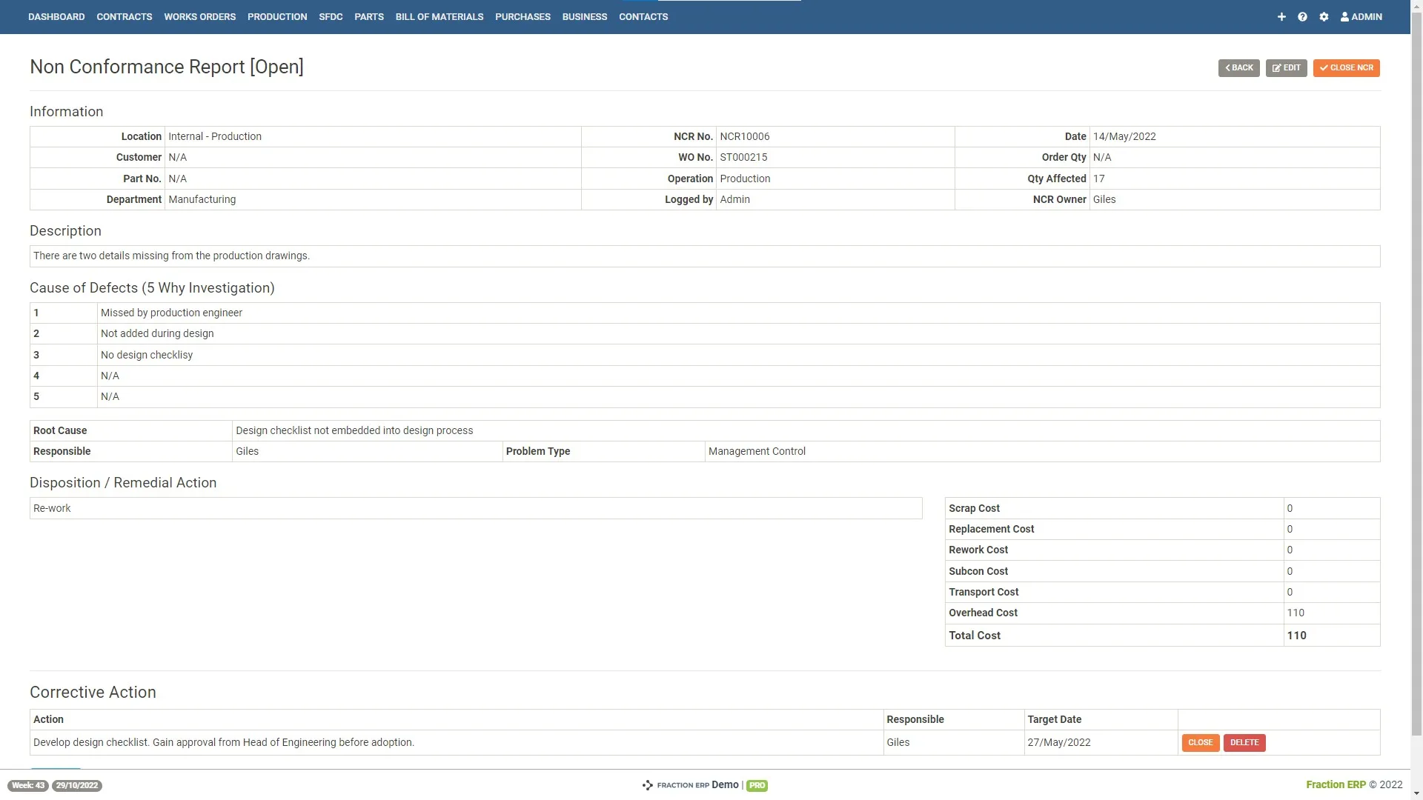
Task: Open the ADMIN user menu
Action: (x=1361, y=16)
